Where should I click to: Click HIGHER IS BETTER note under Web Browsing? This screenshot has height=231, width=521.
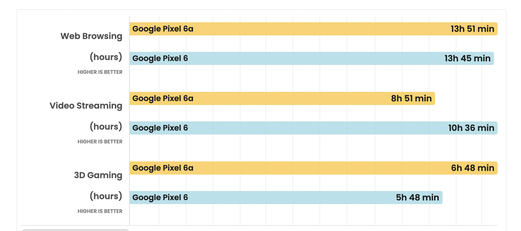coord(100,72)
